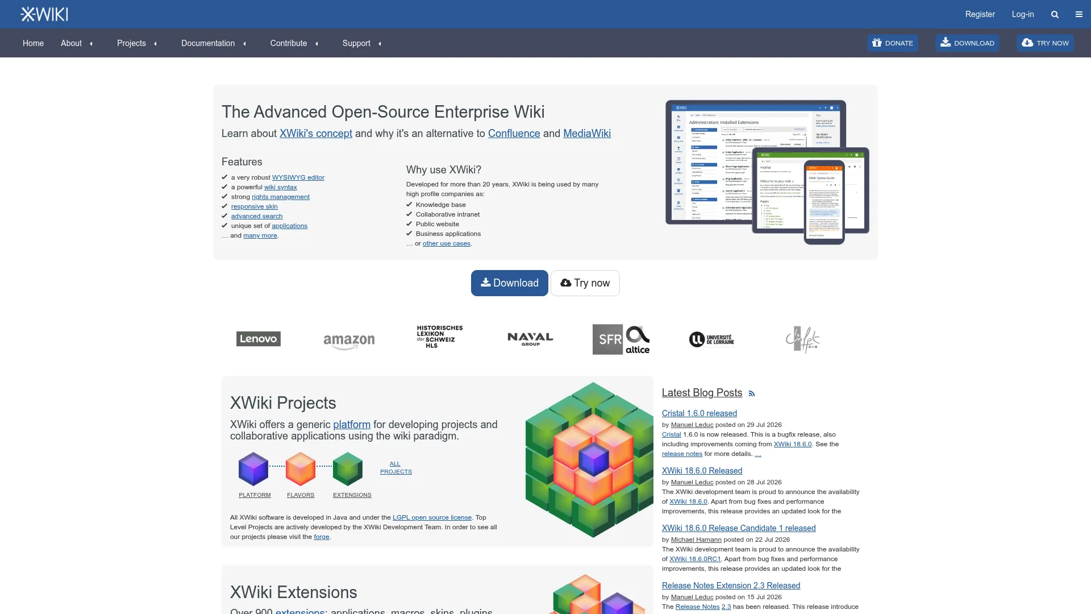Select the orange Flavors cube icon
The image size is (1091, 614).
pos(301,468)
